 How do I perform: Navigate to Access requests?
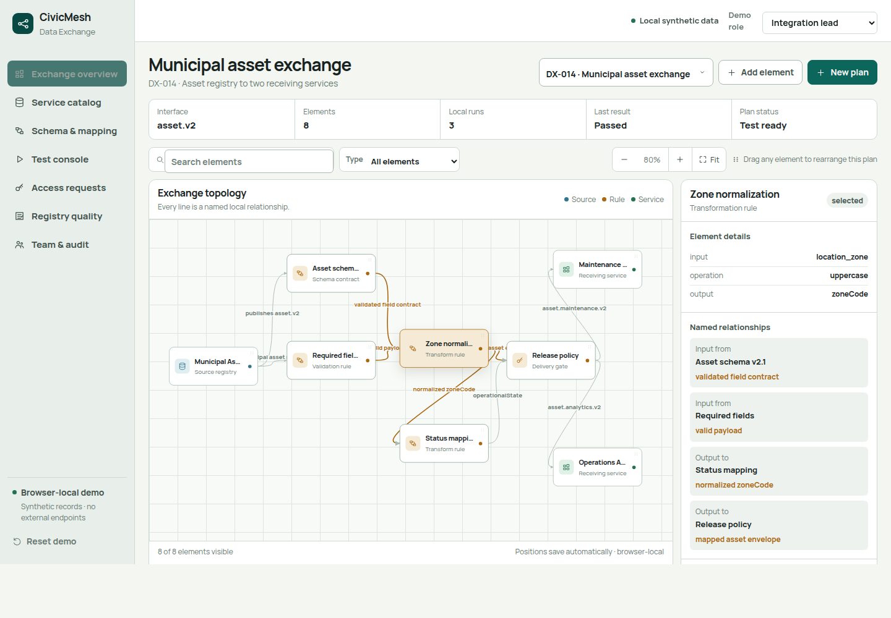(x=67, y=187)
